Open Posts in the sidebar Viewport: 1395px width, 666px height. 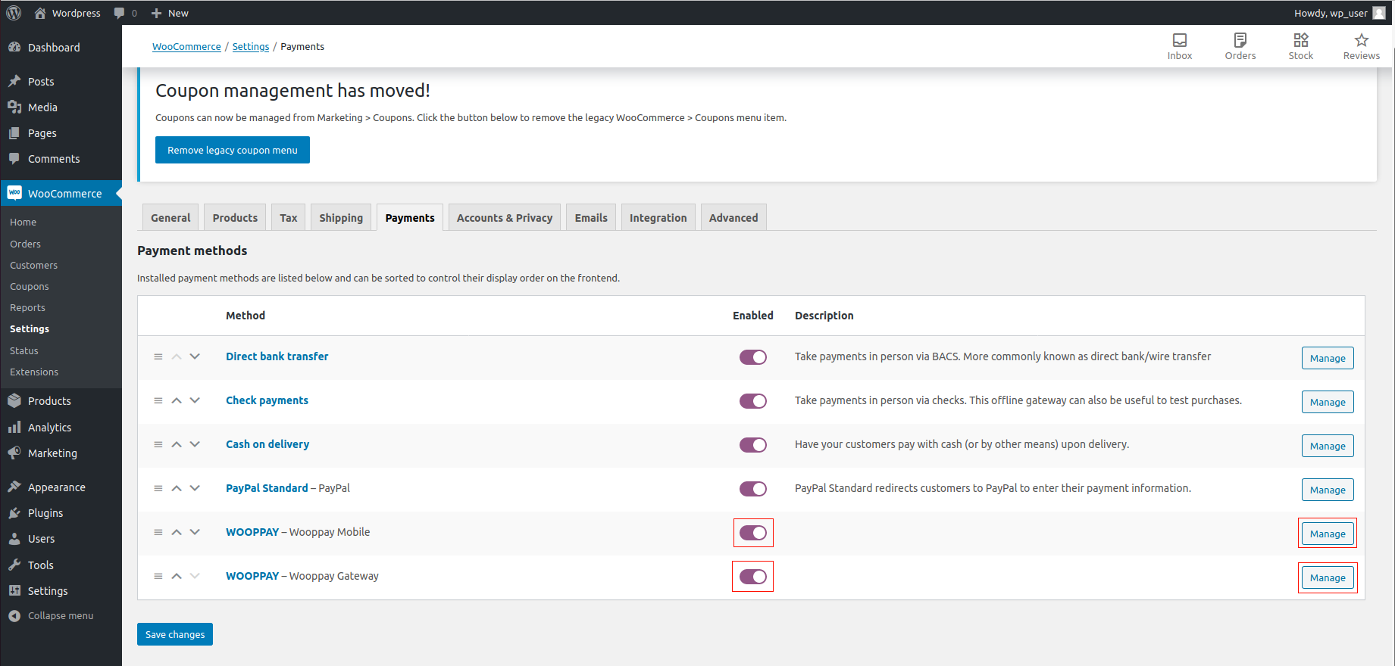pos(61,81)
